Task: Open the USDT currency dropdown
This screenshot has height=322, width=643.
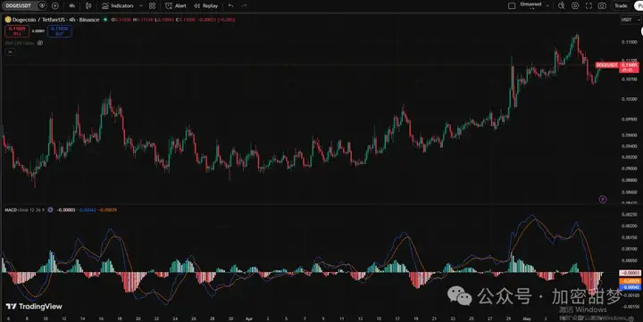Action: pyautogui.click(x=630, y=20)
